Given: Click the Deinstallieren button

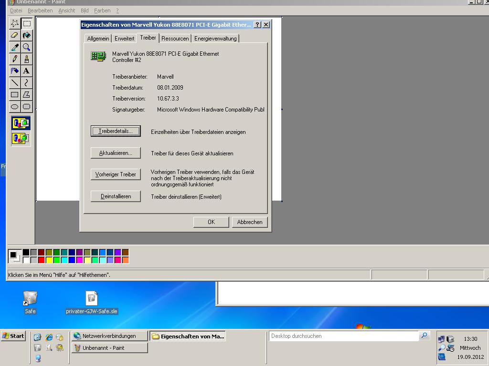Looking at the screenshot, I should [x=116, y=196].
